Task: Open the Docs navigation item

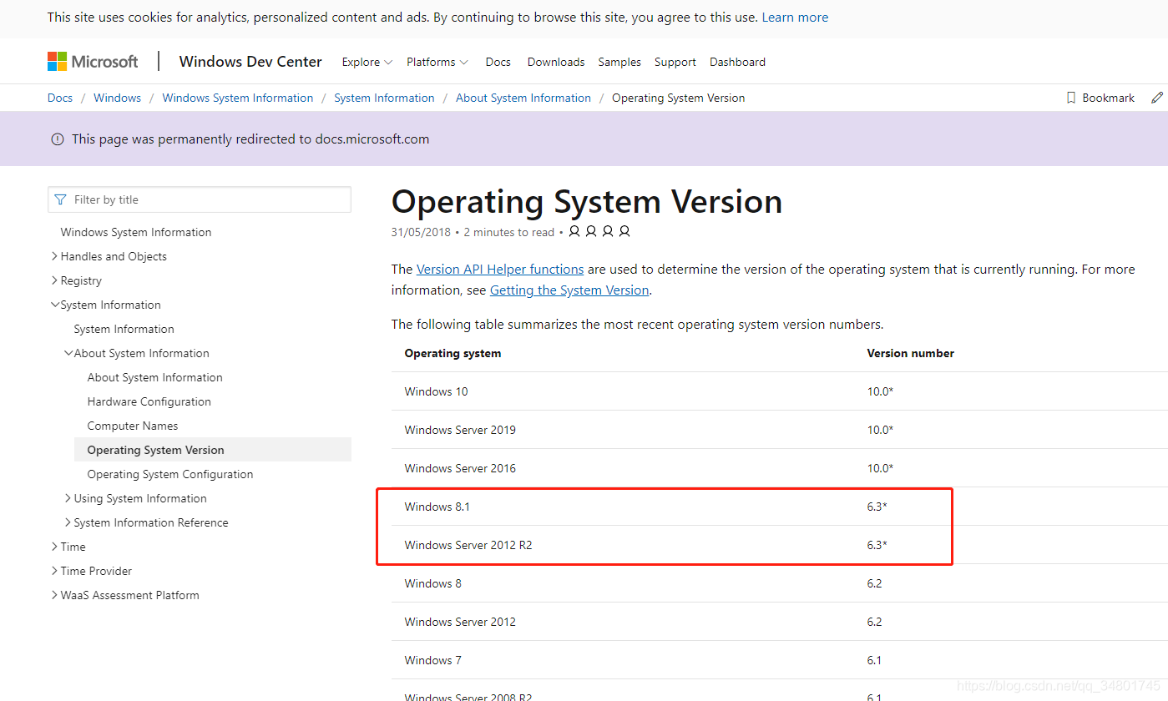Action: point(498,62)
